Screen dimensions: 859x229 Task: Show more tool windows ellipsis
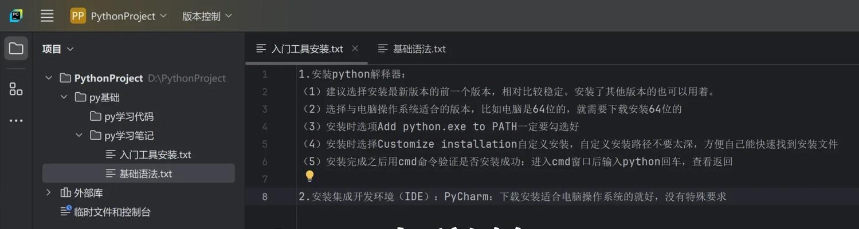click(x=16, y=121)
